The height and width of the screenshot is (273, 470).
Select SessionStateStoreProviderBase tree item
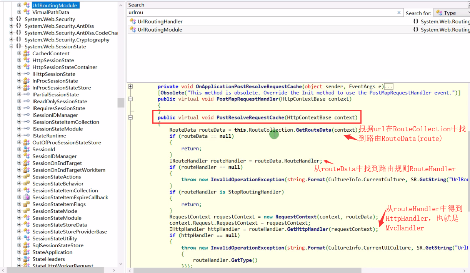pos(70,232)
